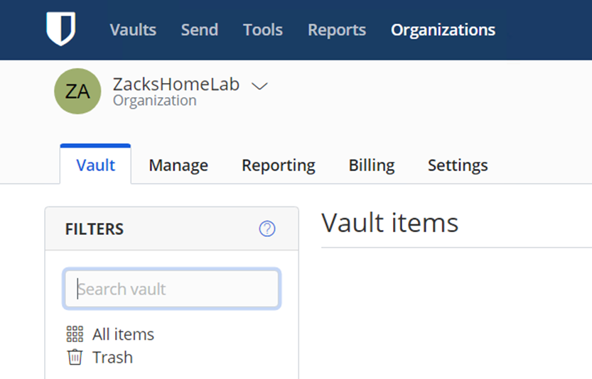Open the Vaults navigation item
The height and width of the screenshot is (379, 592).
(133, 30)
